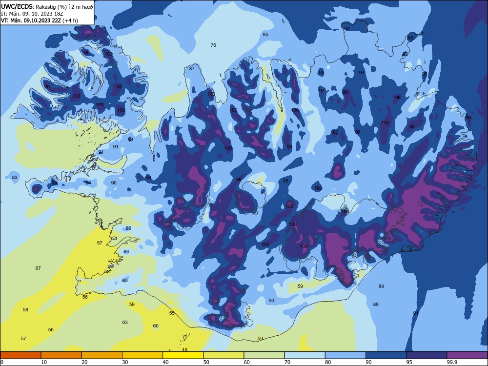
Task: Click the legend label 80
Action: coord(328,362)
